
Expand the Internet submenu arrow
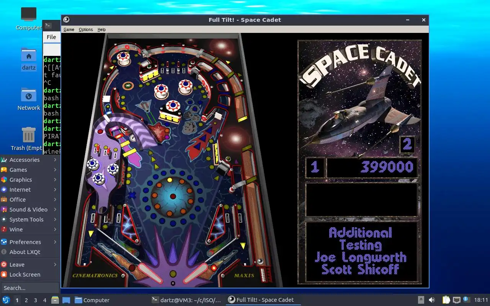coord(55,190)
